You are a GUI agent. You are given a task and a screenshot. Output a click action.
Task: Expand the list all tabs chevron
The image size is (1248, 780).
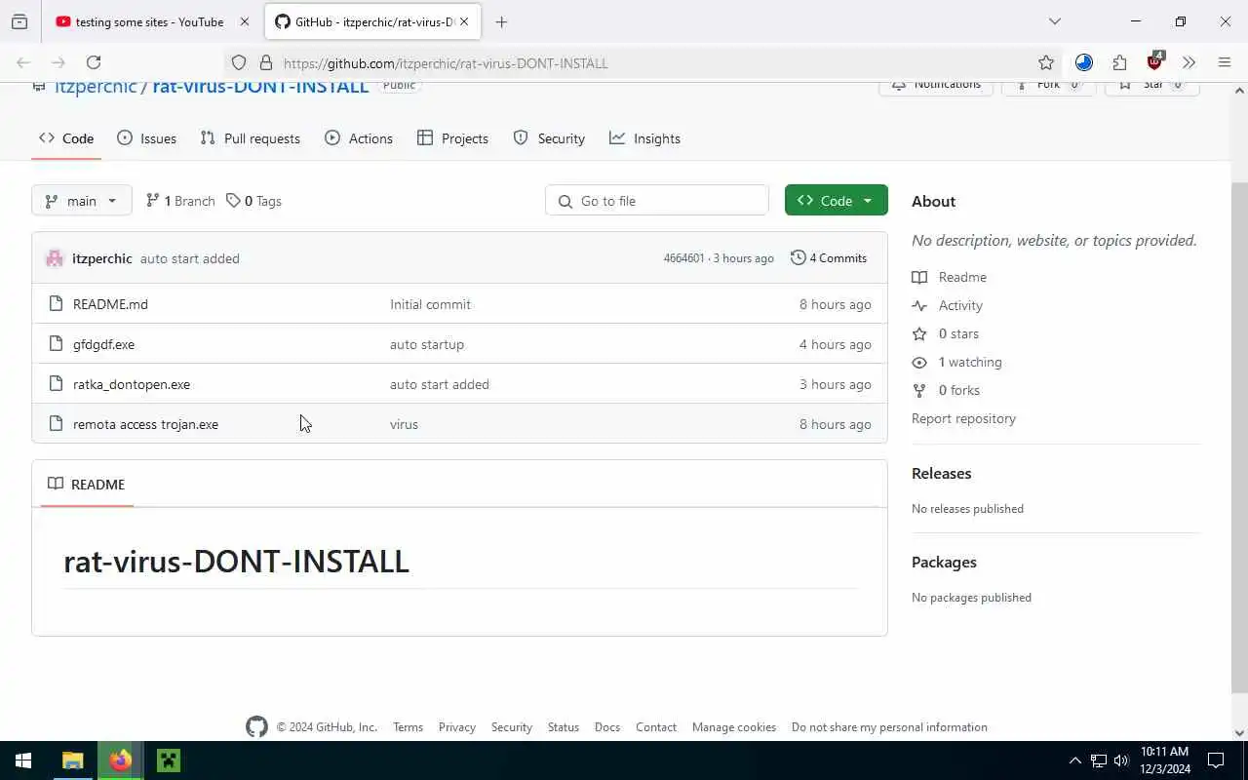[x=1054, y=21]
